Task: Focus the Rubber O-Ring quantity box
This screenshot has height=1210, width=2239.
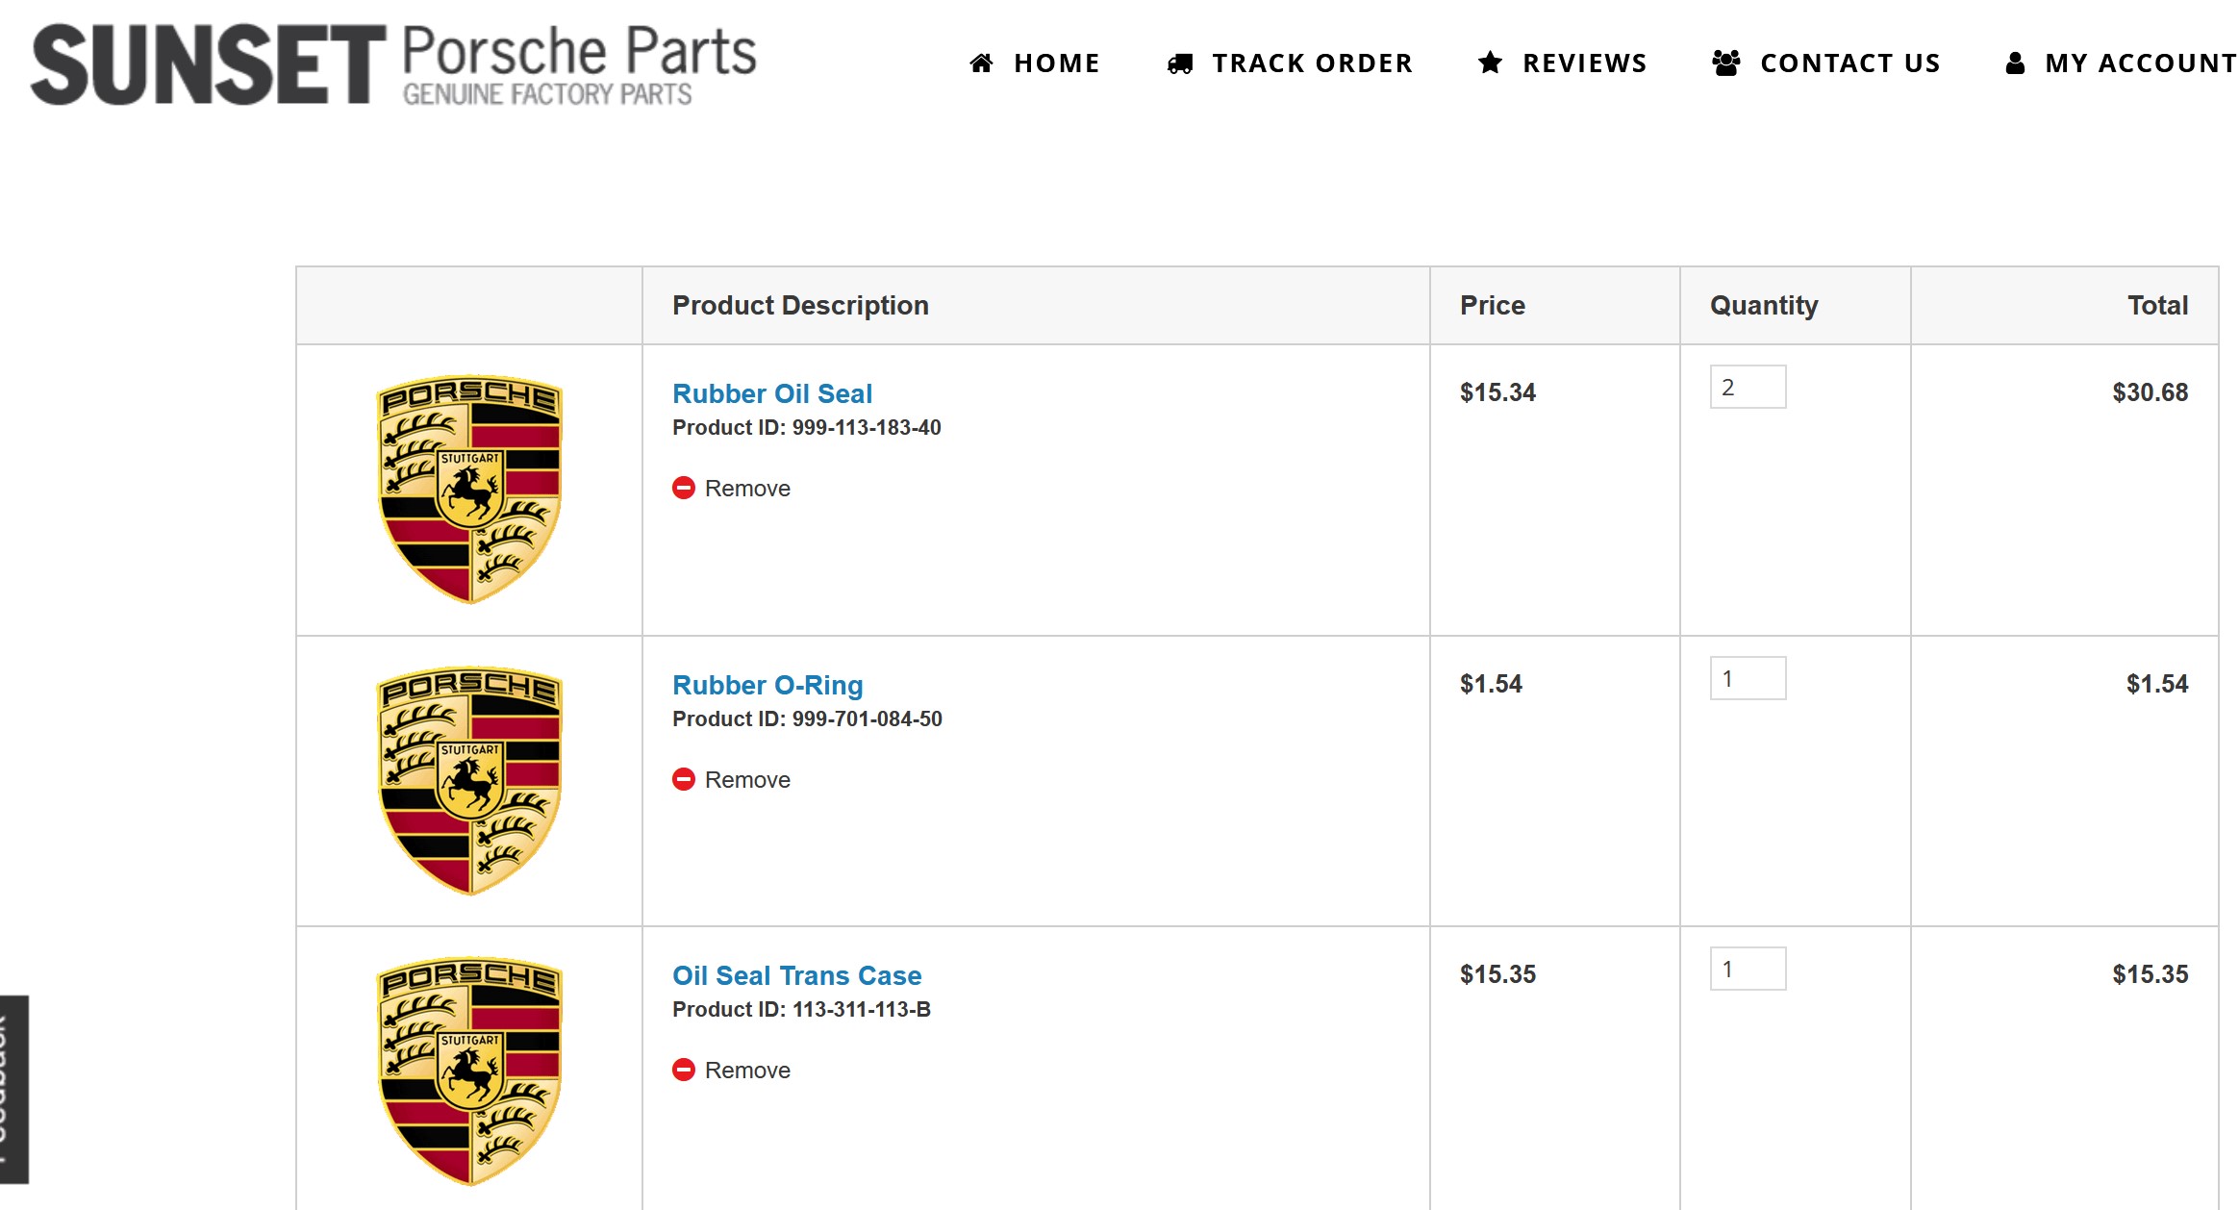Action: point(1748,678)
